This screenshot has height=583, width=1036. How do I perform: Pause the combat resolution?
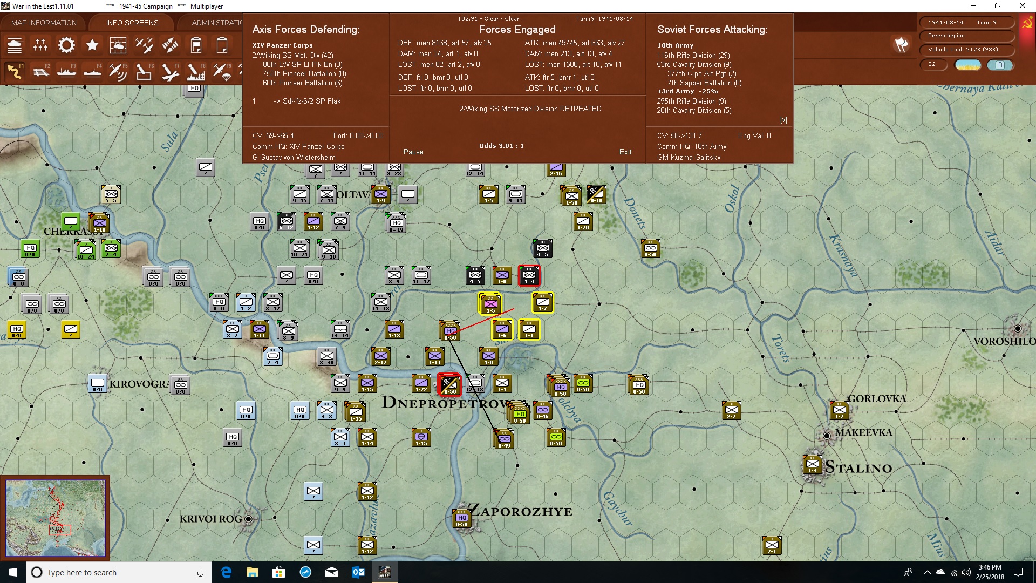[x=413, y=152]
